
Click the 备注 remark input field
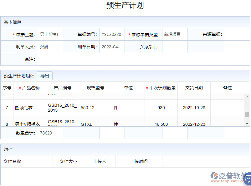coord(125,59)
